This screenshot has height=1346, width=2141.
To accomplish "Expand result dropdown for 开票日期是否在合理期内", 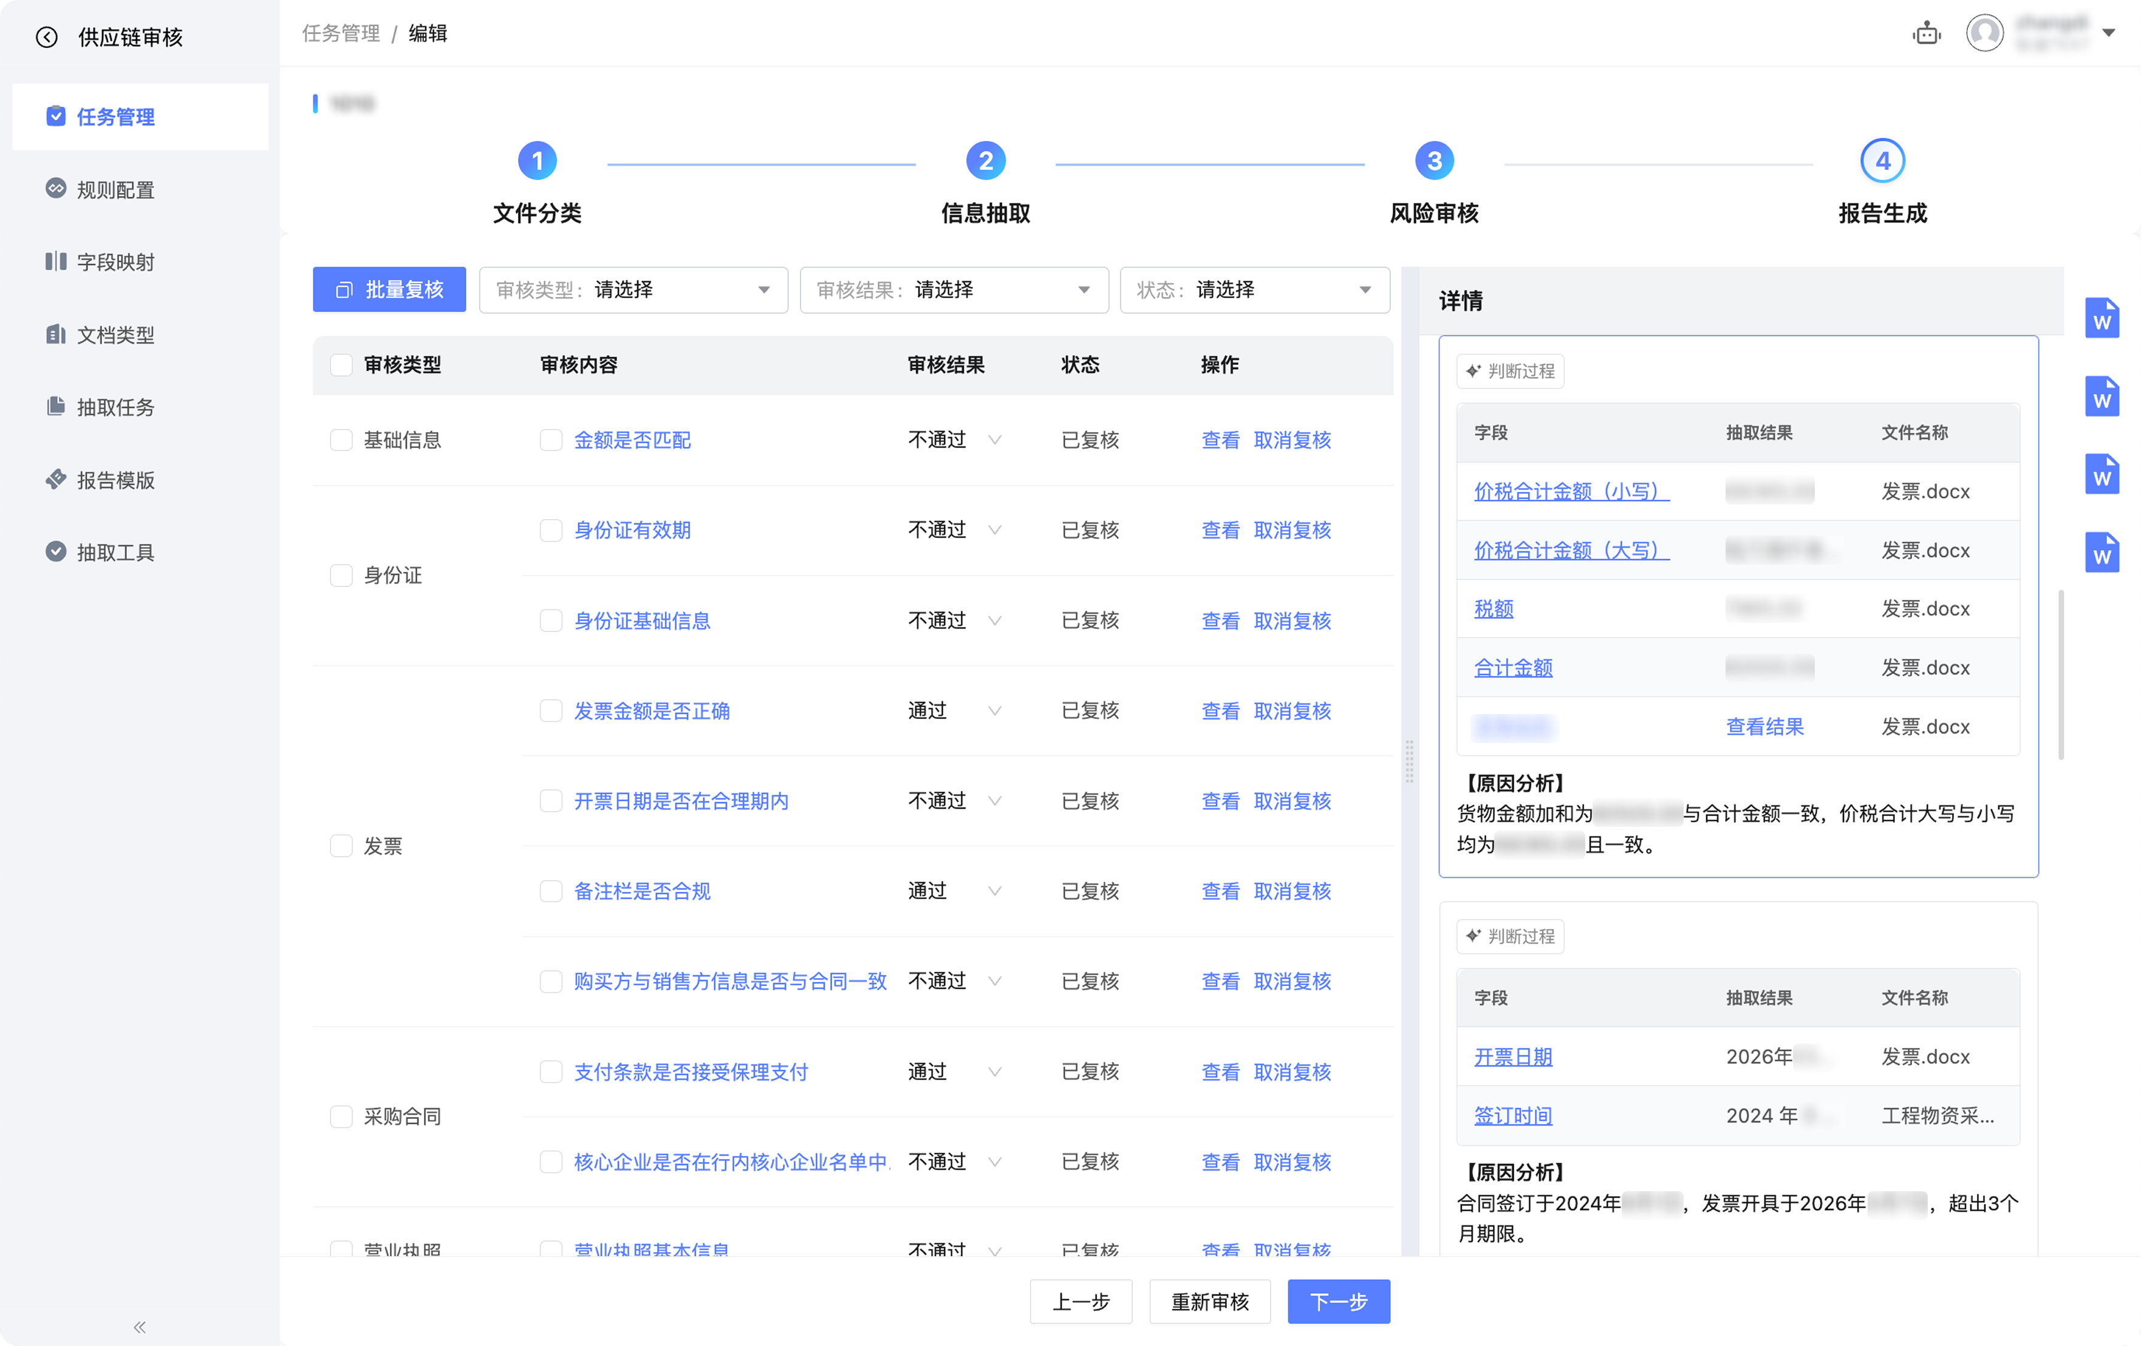I will click(x=995, y=801).
